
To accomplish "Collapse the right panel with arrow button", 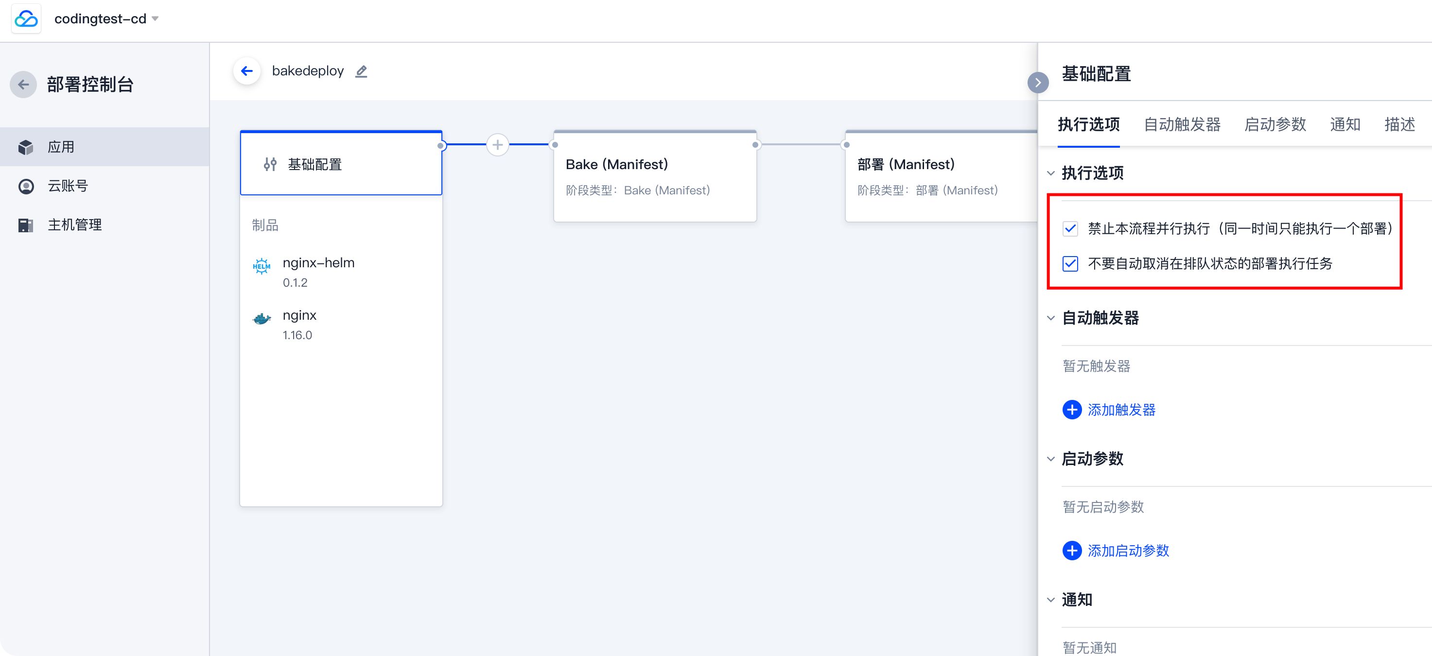I will 1037,83.
